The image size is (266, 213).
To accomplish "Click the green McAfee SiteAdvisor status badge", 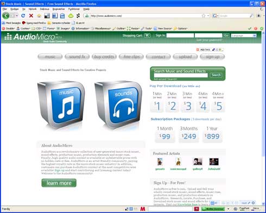I will tap(213, 209).
